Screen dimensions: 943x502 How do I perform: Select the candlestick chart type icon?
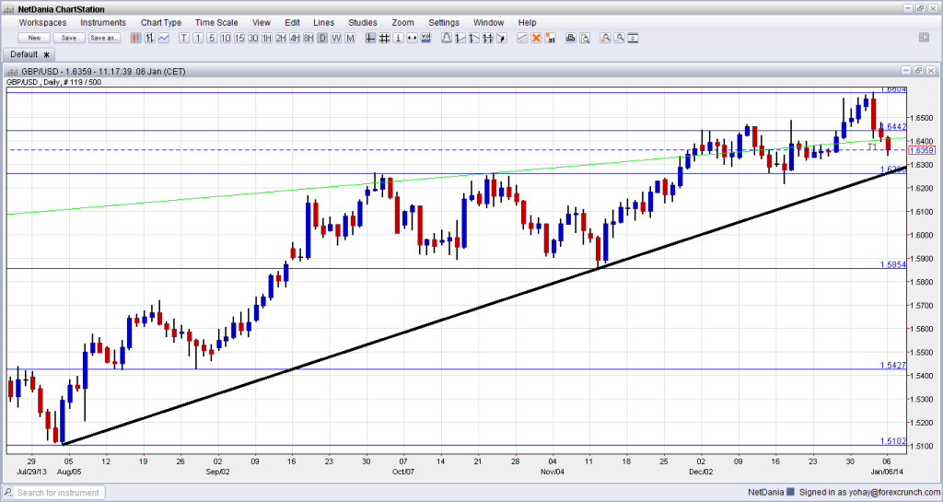pos(136,38)
